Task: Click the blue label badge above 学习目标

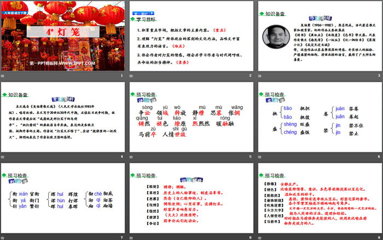Action: coord(143,13)
